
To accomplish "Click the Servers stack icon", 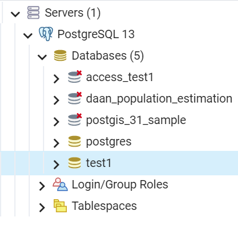I will point(33,13).
